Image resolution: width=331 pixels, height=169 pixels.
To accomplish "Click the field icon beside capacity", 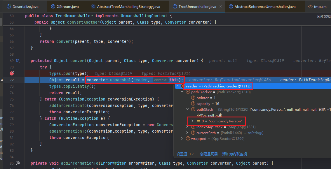I will pyautogui.click(x=193, y=104).
